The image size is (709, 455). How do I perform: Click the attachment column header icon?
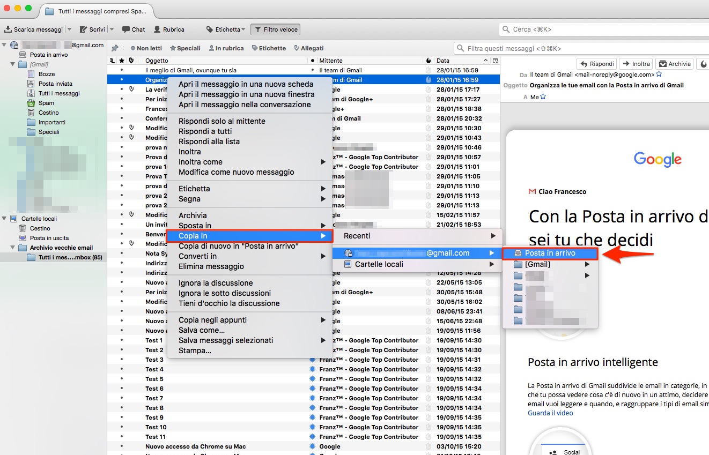[131, 61]
